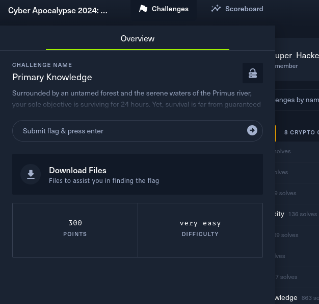The width and height of the screenshot is (319, 304).
Task: Click the POINTS label
Action: [75, 234]
